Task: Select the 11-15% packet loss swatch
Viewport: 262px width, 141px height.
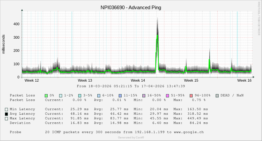Action: coord(120,95)
